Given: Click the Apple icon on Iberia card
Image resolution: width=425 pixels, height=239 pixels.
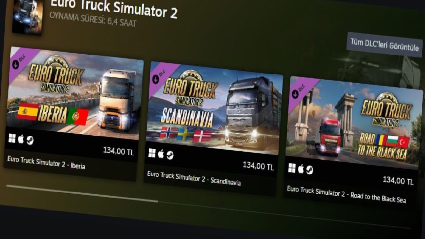Looking at the screenshot, I should [21, 139].
